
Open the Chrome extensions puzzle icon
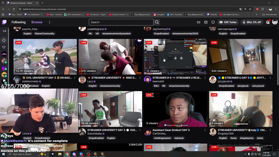click(263, 9)
